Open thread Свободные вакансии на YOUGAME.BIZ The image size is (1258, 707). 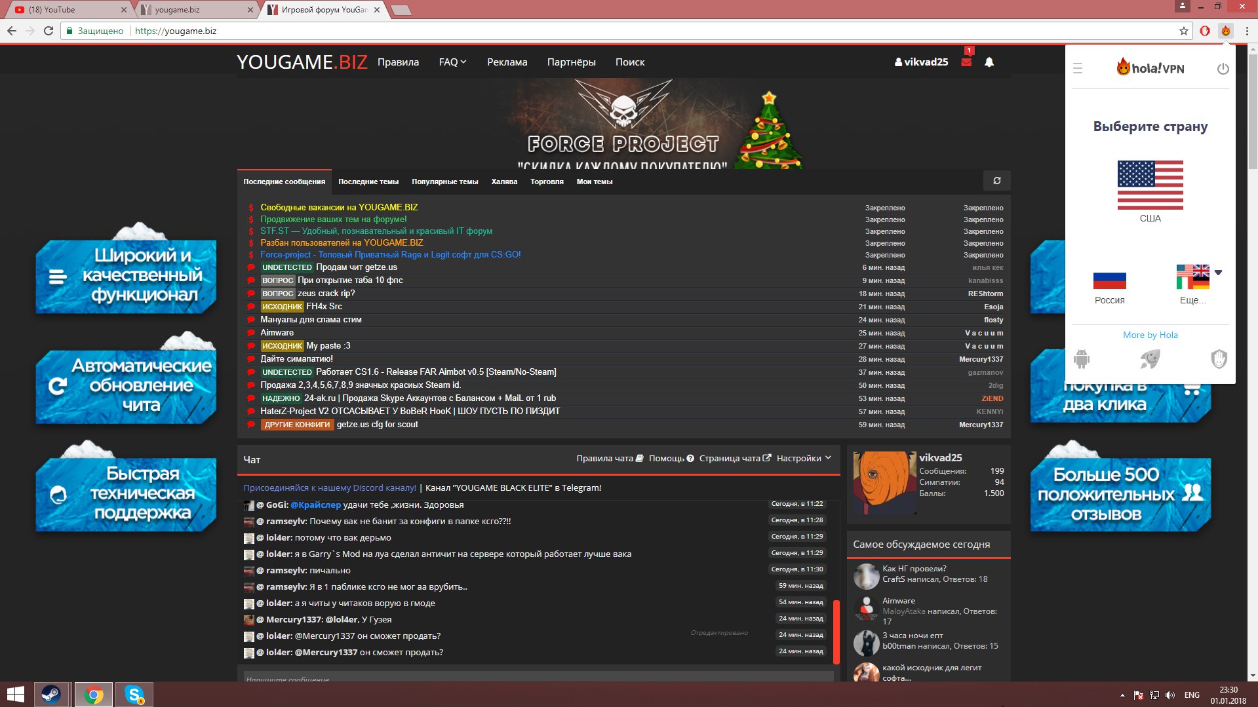pos(339,207)
